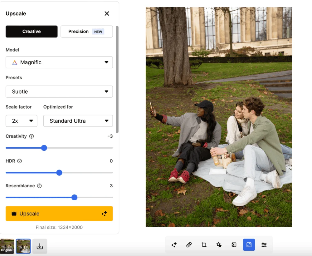Select the Original image thumbnail
Image resolution: width=312 pixels, height=256 pixels.
tap(7, 246)
